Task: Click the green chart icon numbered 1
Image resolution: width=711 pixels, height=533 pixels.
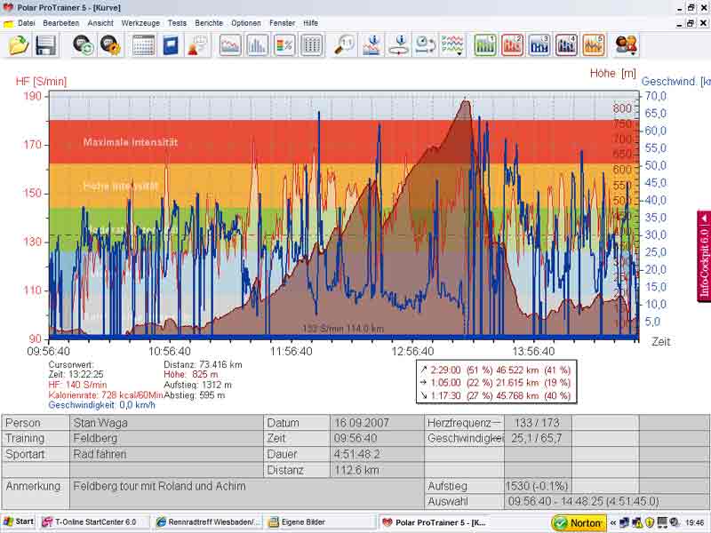Action: pos(485,44)
